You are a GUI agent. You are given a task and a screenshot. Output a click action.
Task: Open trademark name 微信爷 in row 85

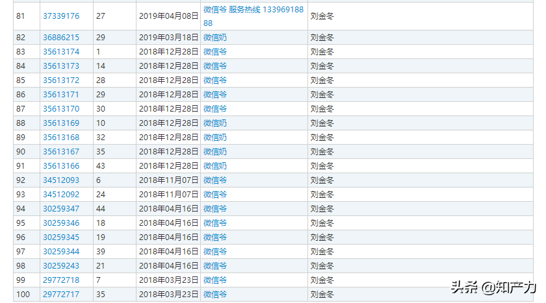coord(215,80)
